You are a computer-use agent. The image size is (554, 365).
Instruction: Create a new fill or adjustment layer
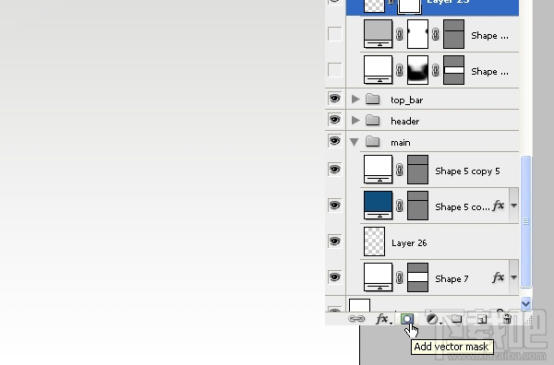tap(433, 320)
